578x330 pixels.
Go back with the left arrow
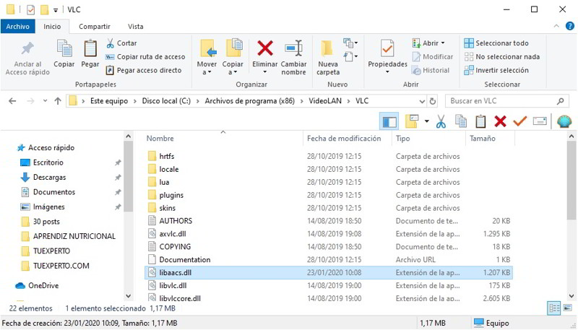[12, 101]
